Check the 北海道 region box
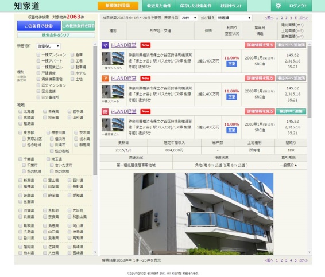Screen dimensions: 325x277 tap(20, 111)
